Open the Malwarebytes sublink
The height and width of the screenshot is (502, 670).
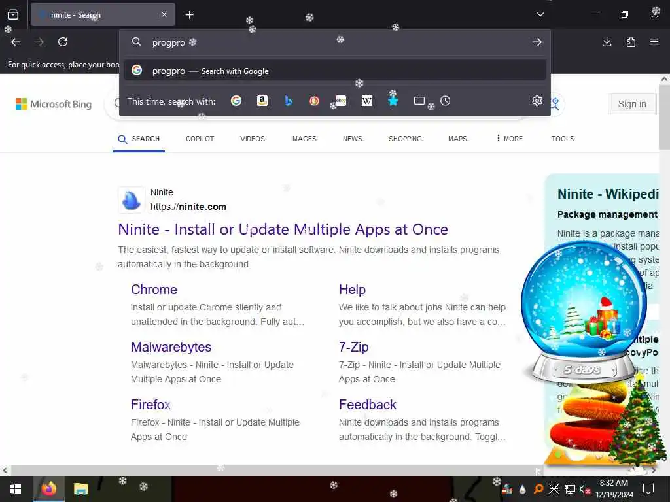(171, 347)
